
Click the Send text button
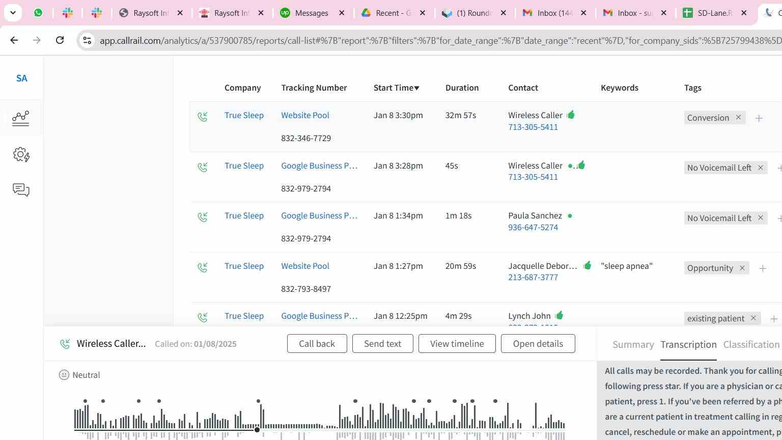click(x=382, y=344)
